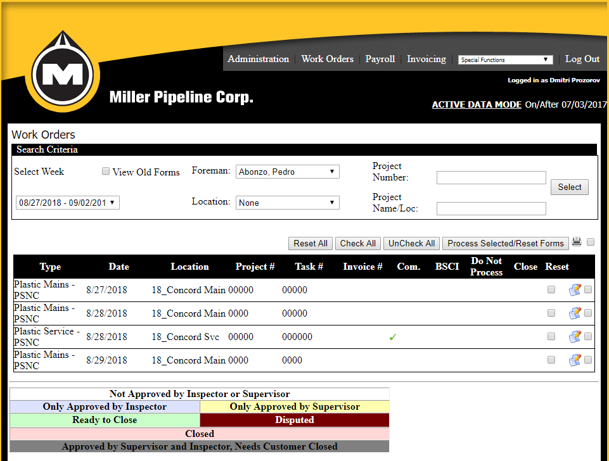Click the pink 'Closed' legend cell
The image size is (609, 461).
coord(200,433)
